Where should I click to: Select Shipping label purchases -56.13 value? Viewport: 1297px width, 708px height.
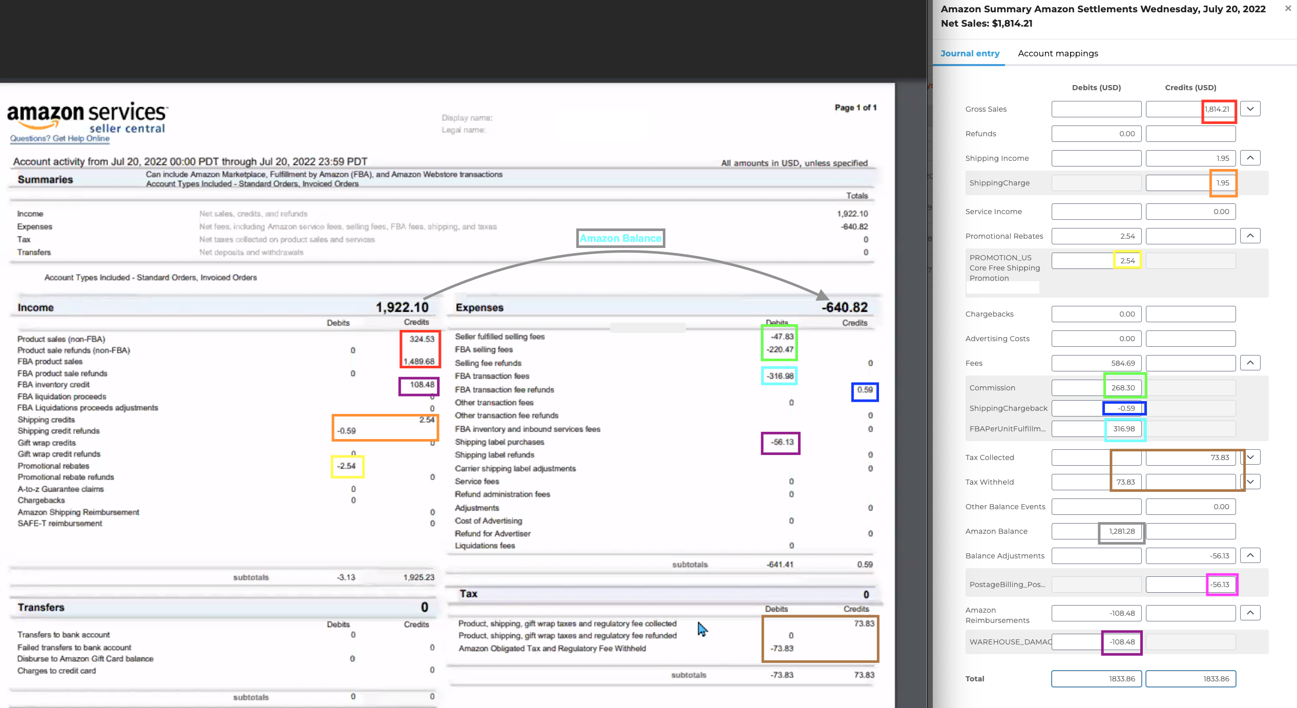pos(782,442)
